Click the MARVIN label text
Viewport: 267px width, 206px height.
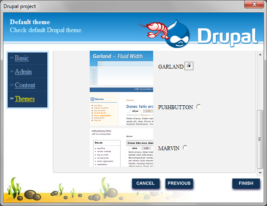click(x=169, y=148)
